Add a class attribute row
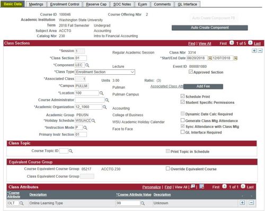Screen dimensions: 265x211 point(242,203)
